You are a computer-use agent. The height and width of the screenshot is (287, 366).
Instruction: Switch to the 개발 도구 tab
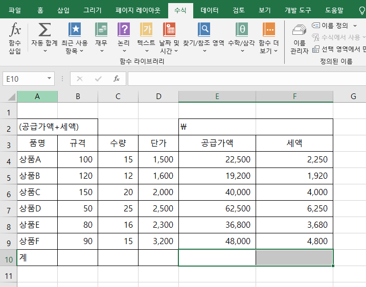click(298, 10)
